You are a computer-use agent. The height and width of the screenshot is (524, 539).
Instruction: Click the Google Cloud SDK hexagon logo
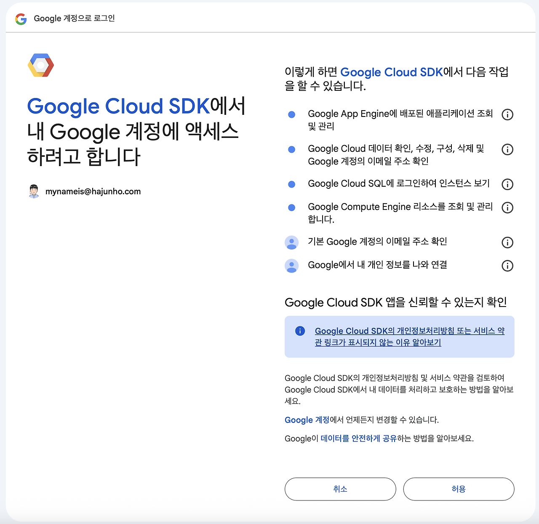41,65
